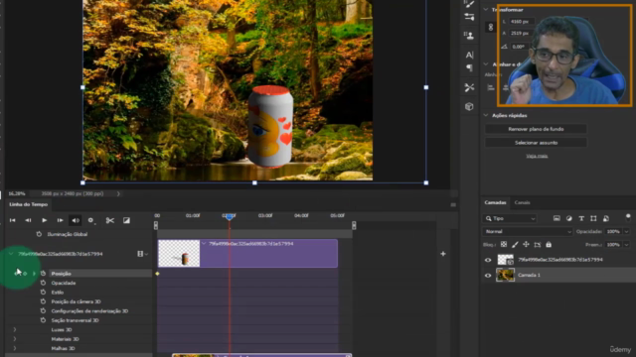Select the work area end handle

tap(354, 225)
